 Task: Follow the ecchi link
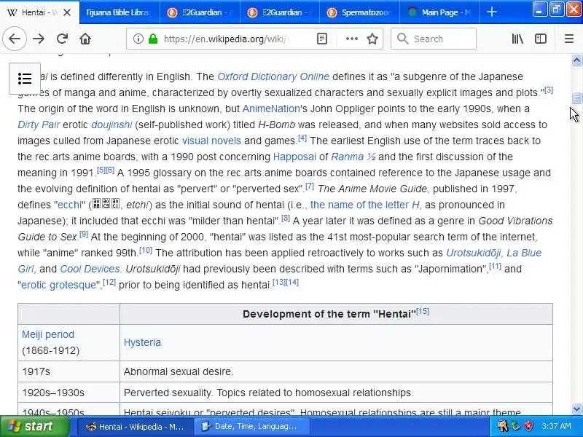pyautogui.click(x=69, y=205)
